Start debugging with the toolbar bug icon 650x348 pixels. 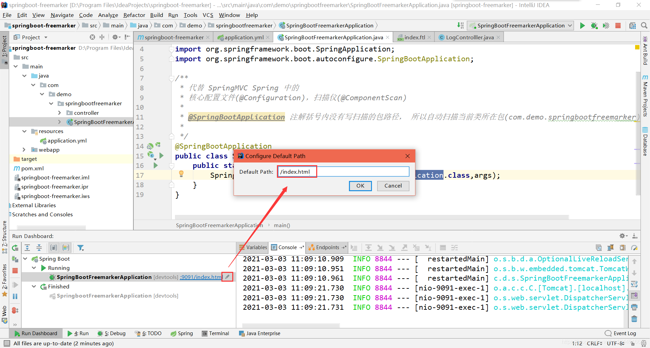[594, 25]
